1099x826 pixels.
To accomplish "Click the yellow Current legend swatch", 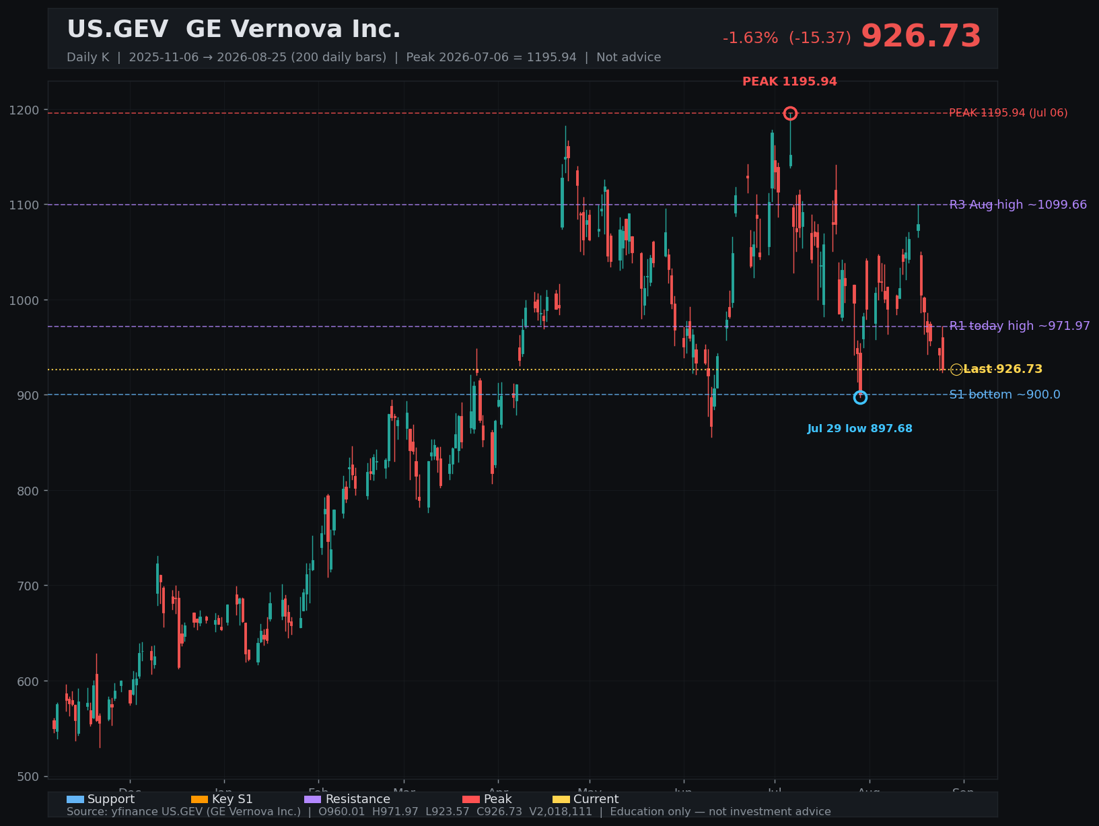I will click(561, 799).
